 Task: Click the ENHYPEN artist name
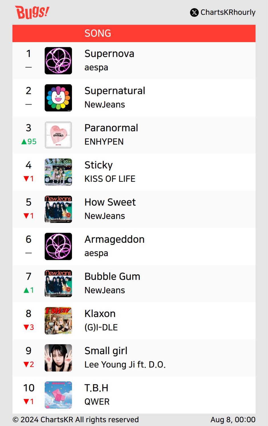[104, 141]
